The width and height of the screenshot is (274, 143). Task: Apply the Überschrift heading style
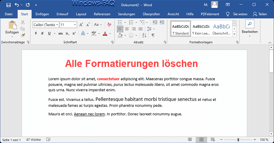221,29
